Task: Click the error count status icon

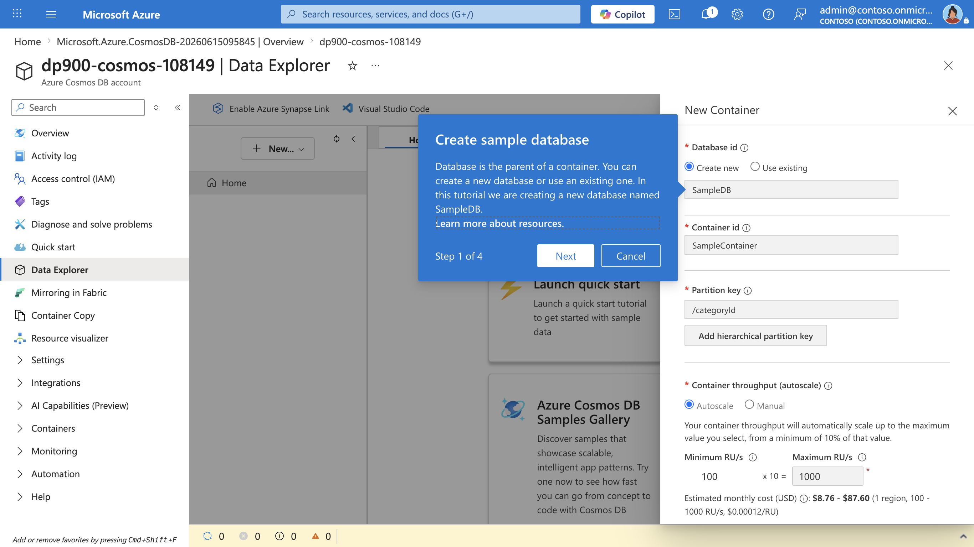Action: click(x=243, y=536)
